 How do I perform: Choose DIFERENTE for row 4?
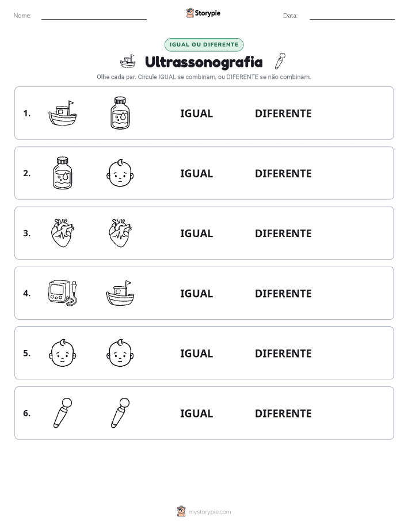[x=283, y=293]
